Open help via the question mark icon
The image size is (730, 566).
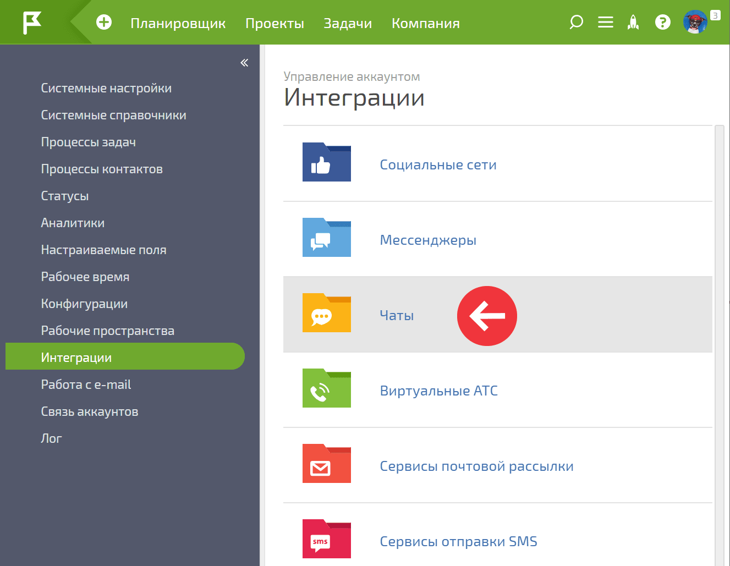coord(662,23)
